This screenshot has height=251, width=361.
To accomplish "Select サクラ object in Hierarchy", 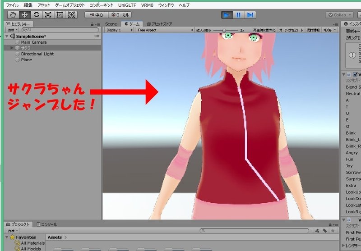I will point(52,48).
